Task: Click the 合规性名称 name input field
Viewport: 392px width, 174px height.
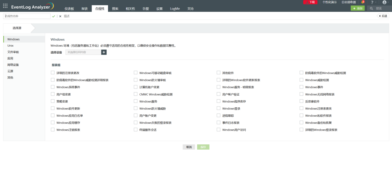Action: pyautogui.click(x=27, y=16)
